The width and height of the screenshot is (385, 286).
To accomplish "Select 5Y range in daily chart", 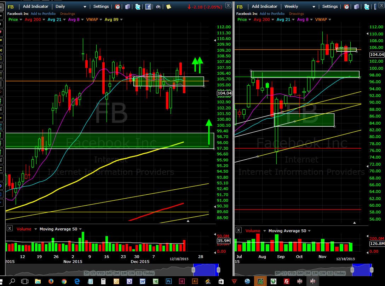I will point(87,273).
